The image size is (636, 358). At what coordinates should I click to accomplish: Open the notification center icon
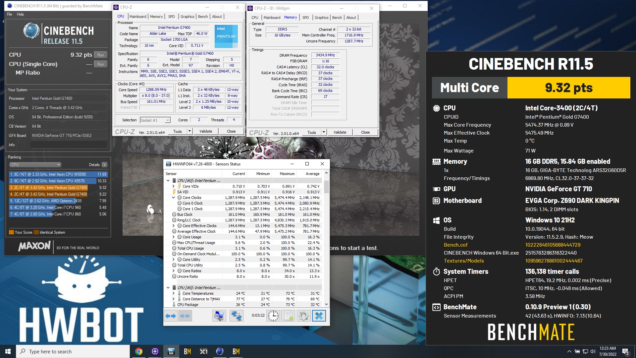pyautogui.click(x=625, y=352)
